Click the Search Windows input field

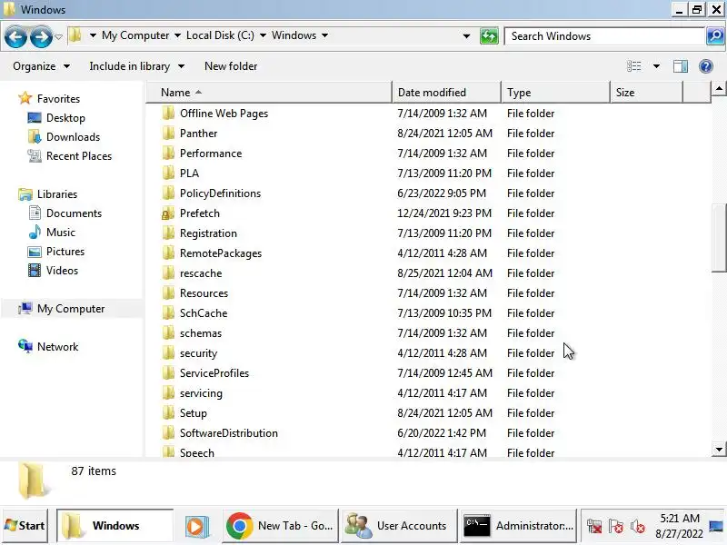click(604, 36)
